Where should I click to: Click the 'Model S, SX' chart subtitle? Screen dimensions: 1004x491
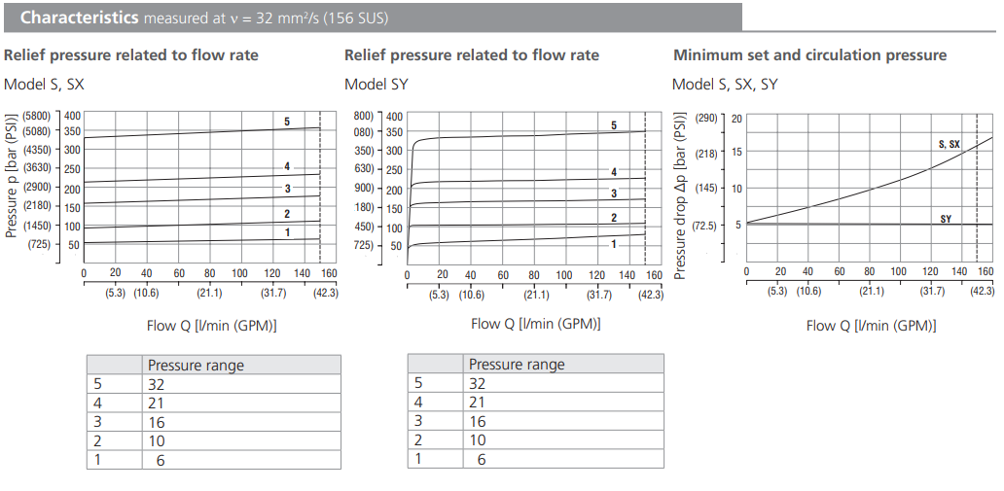pyautogui.click(x=43, y=85)
